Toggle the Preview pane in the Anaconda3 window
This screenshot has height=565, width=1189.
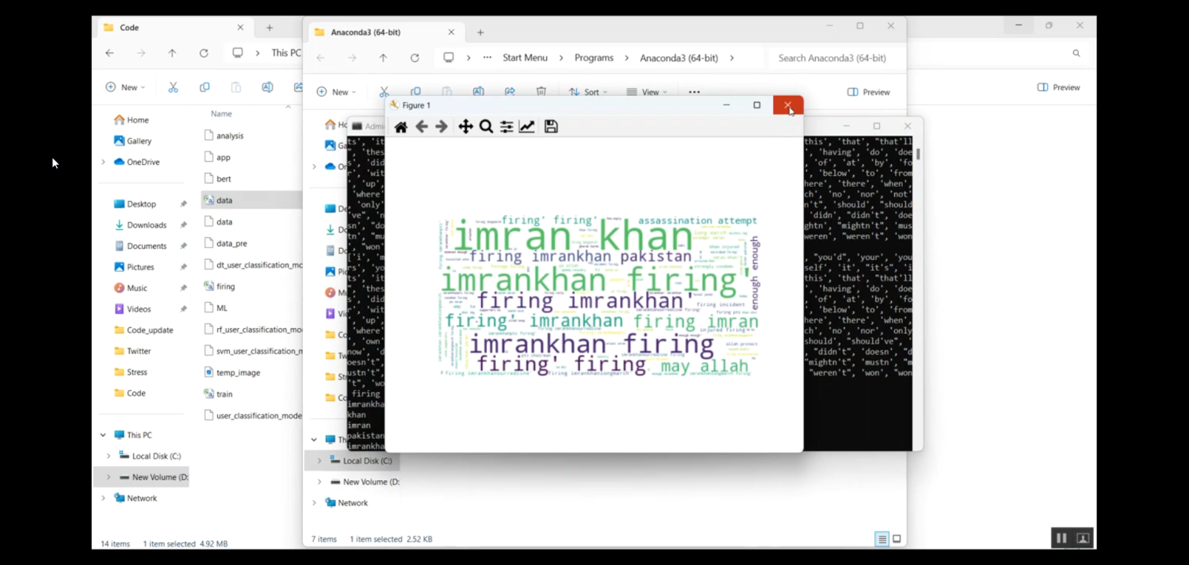867,92
